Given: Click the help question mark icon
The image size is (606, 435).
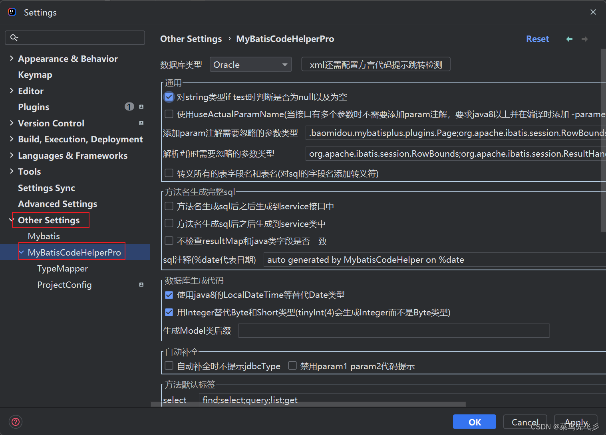Looking at the screenshot, I should coord(15,421).
